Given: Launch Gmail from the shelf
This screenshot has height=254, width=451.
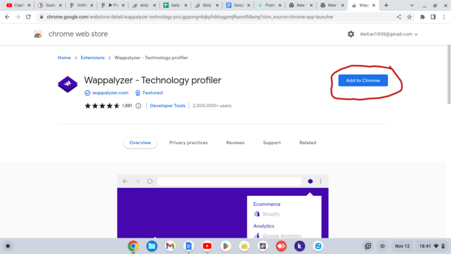Looking at the screenshot, I should pos(170,246).
